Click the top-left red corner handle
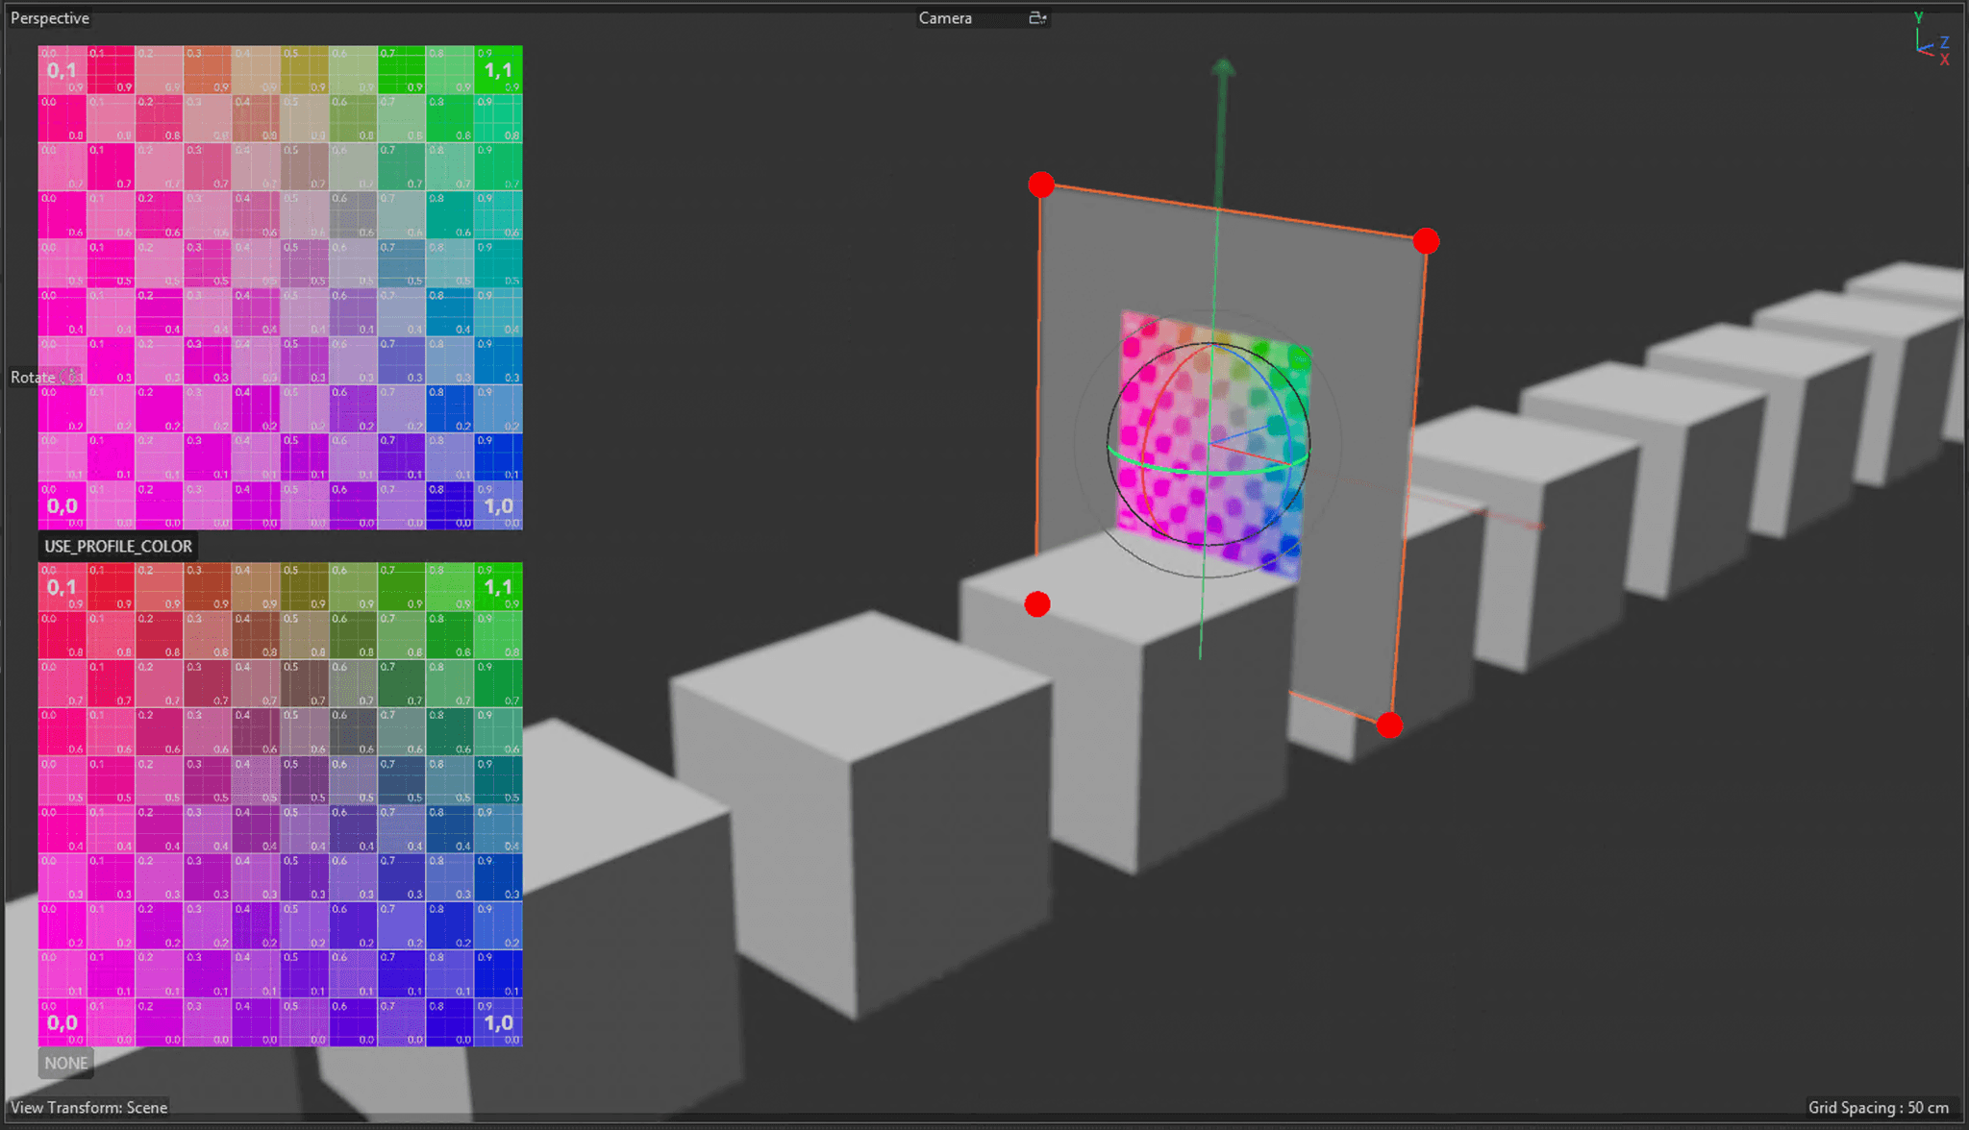Screen dimensions: 1969x1130 [1041, 184]
